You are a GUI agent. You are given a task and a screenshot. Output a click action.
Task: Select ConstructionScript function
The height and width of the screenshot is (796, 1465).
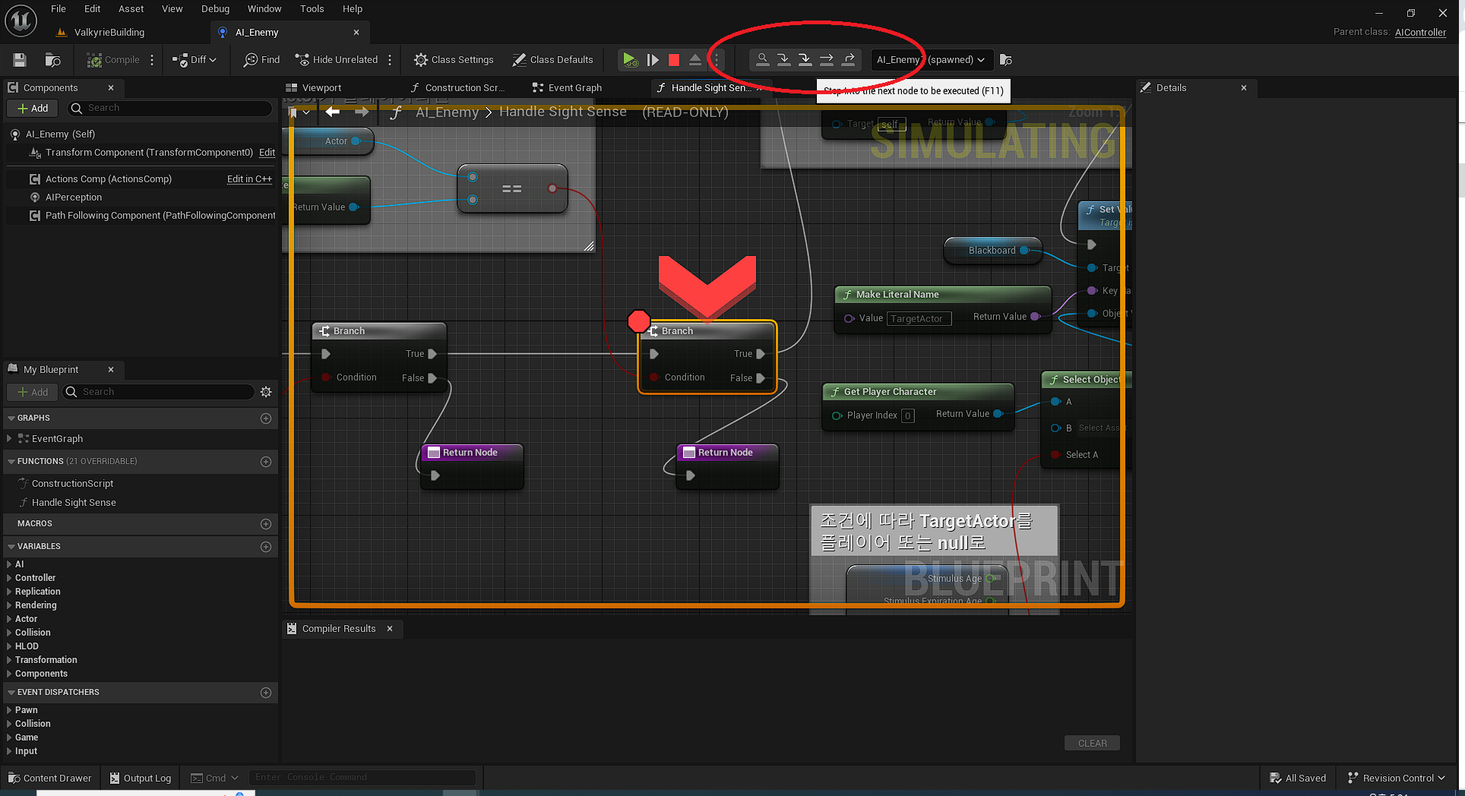(x=72, y=484)
